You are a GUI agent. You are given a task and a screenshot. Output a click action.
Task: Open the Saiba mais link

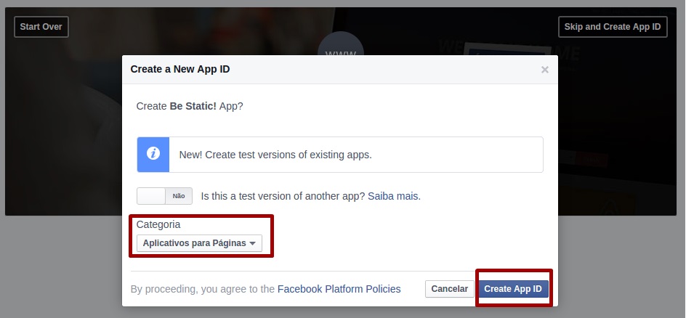[x=393, y=196]
